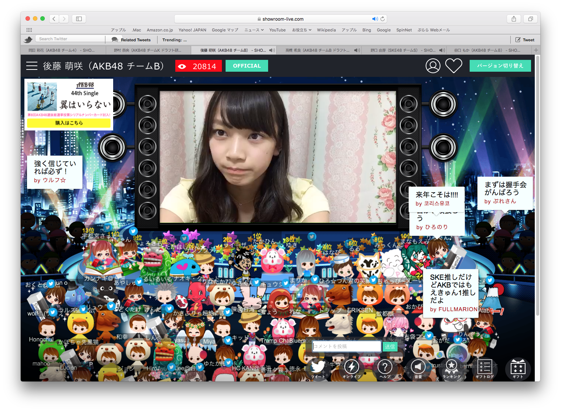This screenshot has height=411, width=561.
Task: Click the OFFICIAL badge button
Action: [x=247, y=66]
